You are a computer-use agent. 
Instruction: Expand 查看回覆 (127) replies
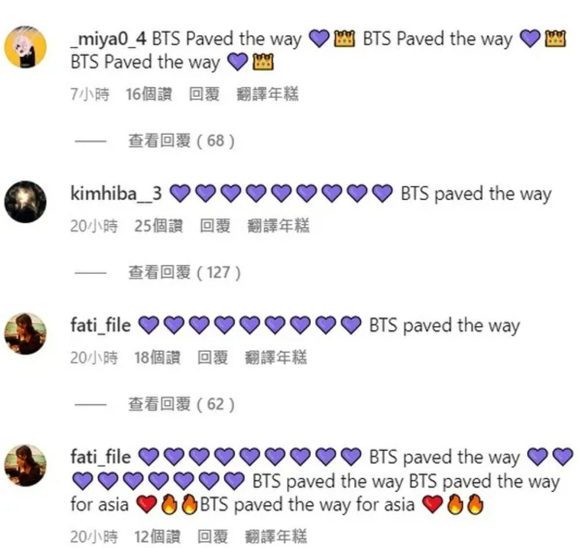184,272
